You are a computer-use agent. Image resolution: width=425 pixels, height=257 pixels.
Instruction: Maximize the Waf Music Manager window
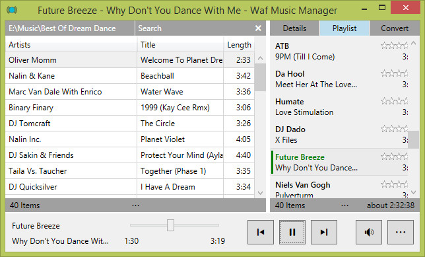(382, 8)
